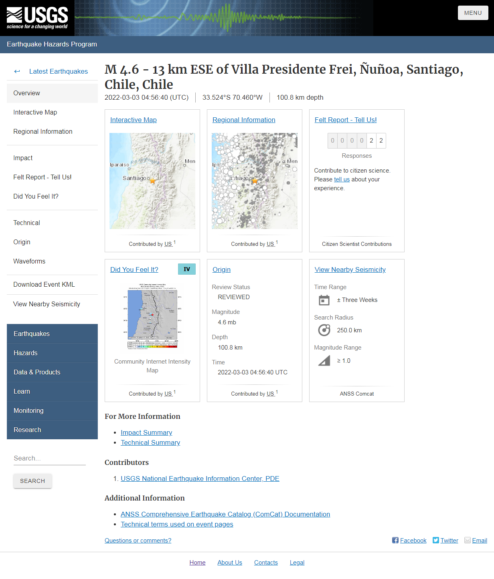Open the Data & Products navigation item
Screen dimensions: 494x579
click(52, 372)
